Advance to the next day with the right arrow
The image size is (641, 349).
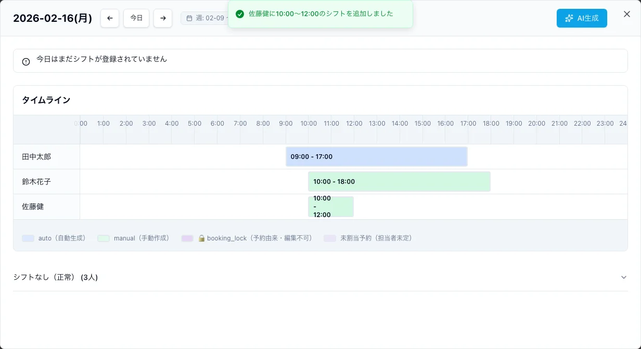coord(163,18)
